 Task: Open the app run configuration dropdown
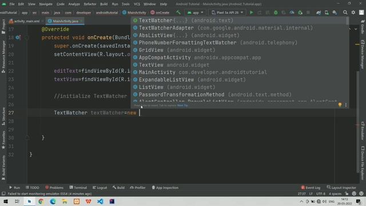click(x=196, y=13)
